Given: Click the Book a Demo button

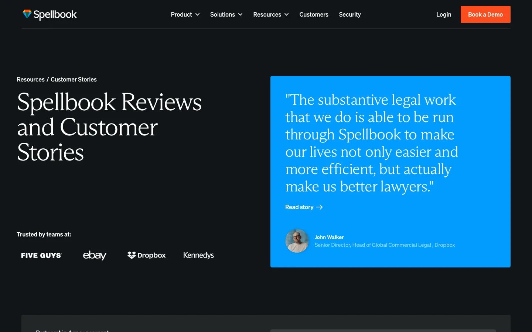Looking at the screenshot, I should 485,14.
